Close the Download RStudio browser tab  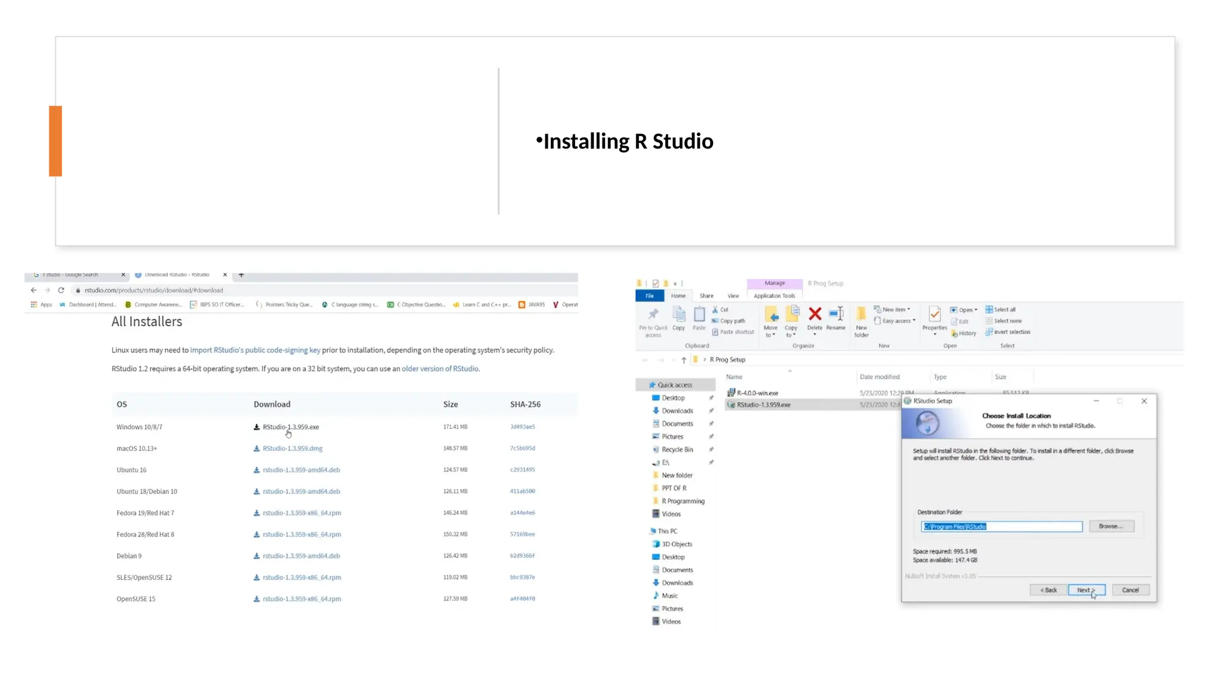pos(225,275)
